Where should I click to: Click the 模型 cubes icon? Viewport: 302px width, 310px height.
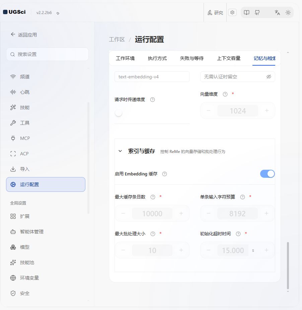point(13,247)
